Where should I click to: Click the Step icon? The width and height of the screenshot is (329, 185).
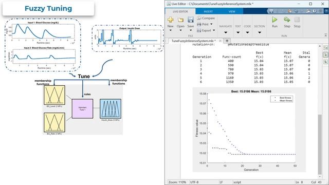pos(287,20)
